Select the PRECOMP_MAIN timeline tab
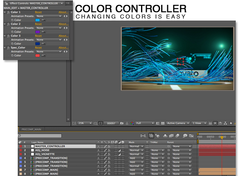This screenshot has width=247, height=176. click(x=31, y=129)
